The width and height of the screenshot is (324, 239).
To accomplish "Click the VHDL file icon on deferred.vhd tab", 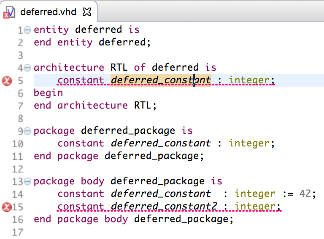I will pos(9,12).
